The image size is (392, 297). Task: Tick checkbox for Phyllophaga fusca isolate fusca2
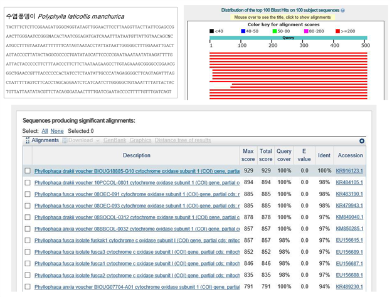pos(28,275)
